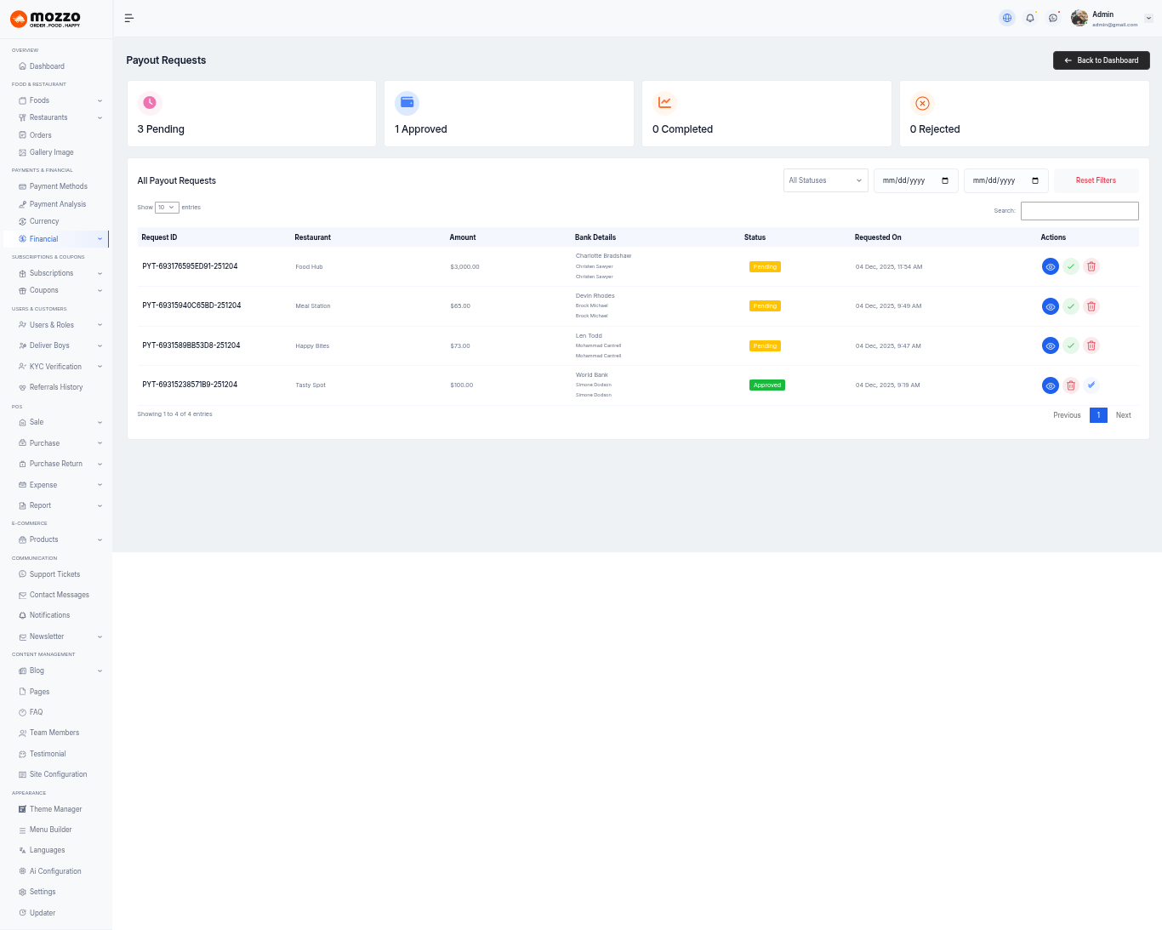Open the notifications bell icon
This screenshot has height=930, width=1162.
pos(1030,18)
